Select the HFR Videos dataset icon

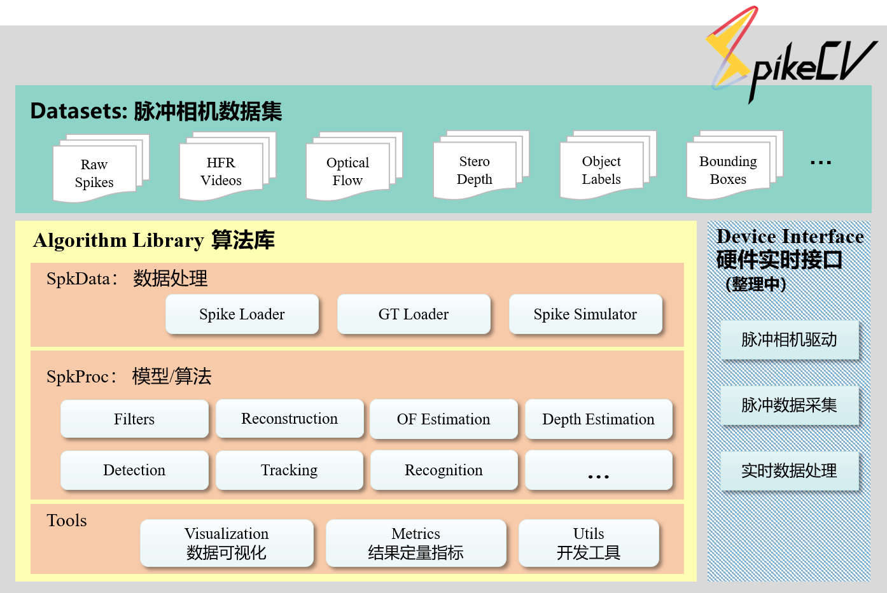click(228, 166)
